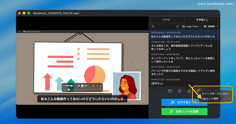Choose .txtとして保存 from the popup menu
This screenshot has width=236, height=124.
(215, 99)
